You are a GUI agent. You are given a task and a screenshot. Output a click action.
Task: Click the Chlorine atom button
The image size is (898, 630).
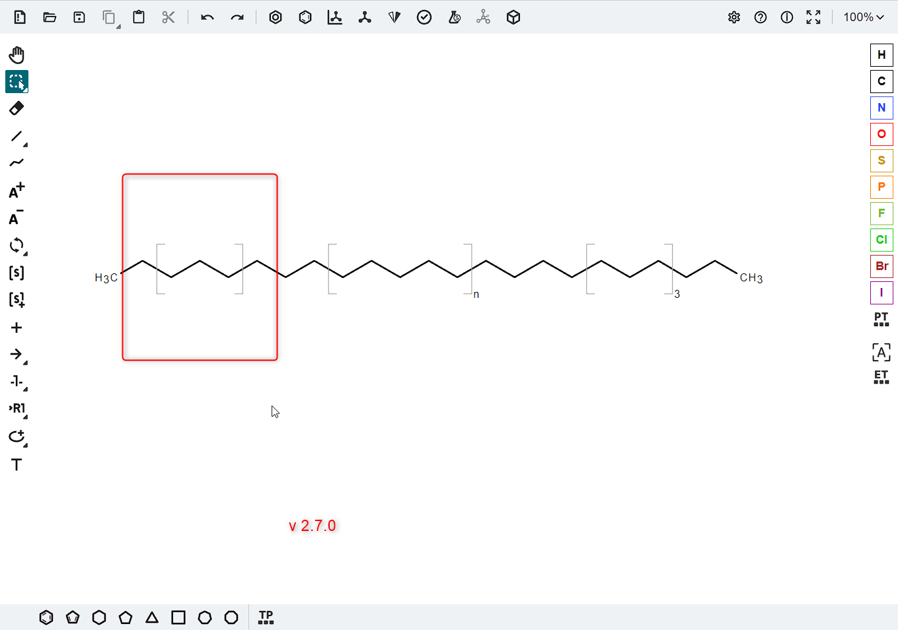[x=881, y=240]
